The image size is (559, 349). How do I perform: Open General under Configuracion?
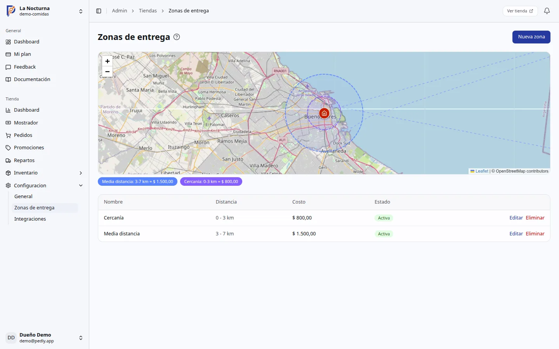45,197
